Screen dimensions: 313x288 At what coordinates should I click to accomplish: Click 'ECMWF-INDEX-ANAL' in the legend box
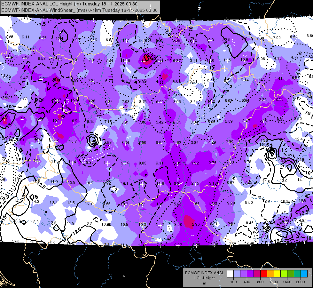(x=204, y=273)
